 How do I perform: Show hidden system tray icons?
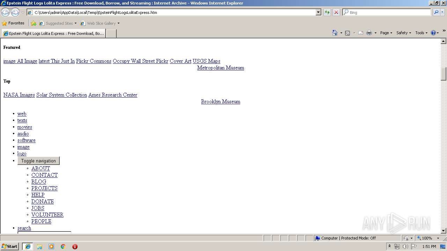coord(389,246)
